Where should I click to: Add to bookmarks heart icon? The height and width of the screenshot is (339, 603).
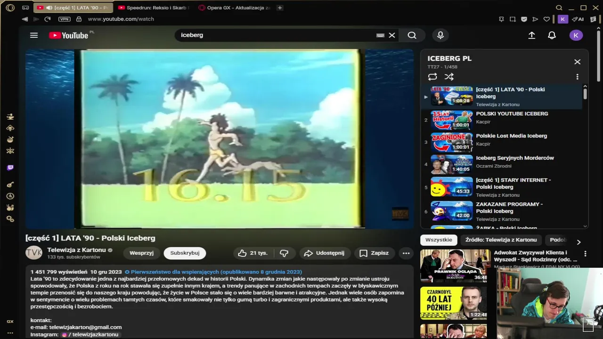[546, 19]
